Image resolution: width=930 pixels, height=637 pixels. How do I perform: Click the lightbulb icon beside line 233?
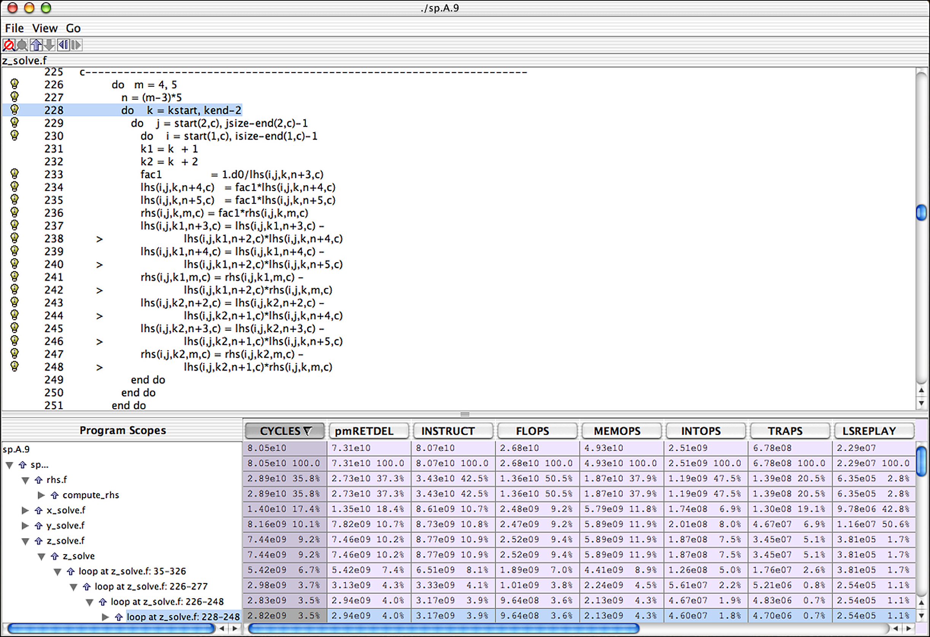(x=14, y=174)
